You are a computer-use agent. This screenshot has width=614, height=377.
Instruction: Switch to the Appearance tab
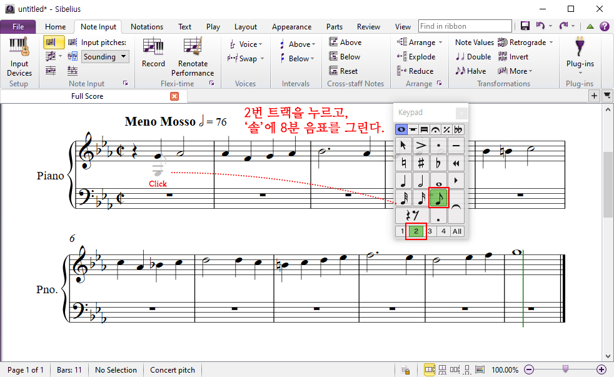[x=292, y=27]
